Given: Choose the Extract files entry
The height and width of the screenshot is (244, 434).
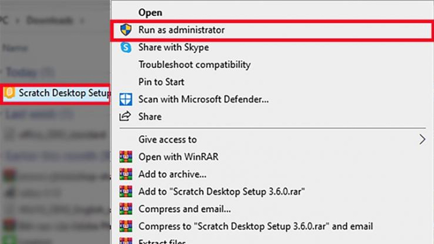Looking at the screenshot, I should 162,241.
